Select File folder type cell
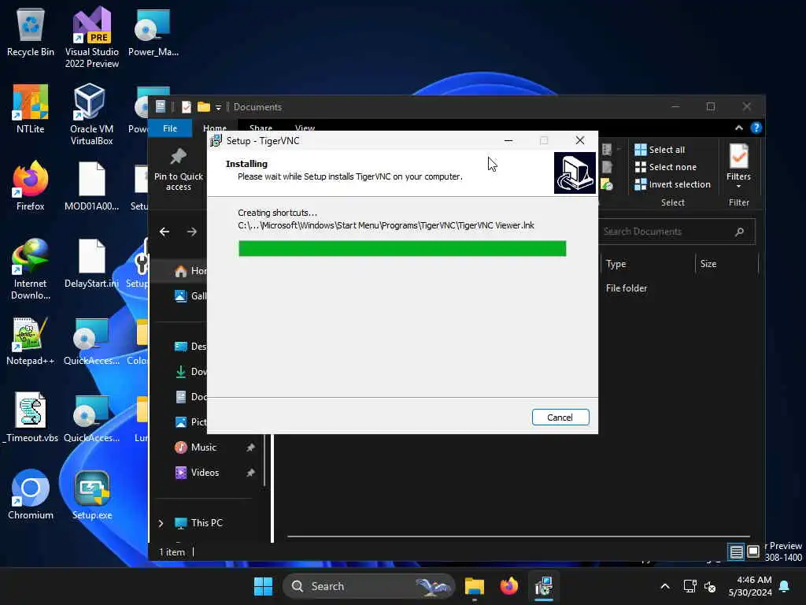 (626, 288)
